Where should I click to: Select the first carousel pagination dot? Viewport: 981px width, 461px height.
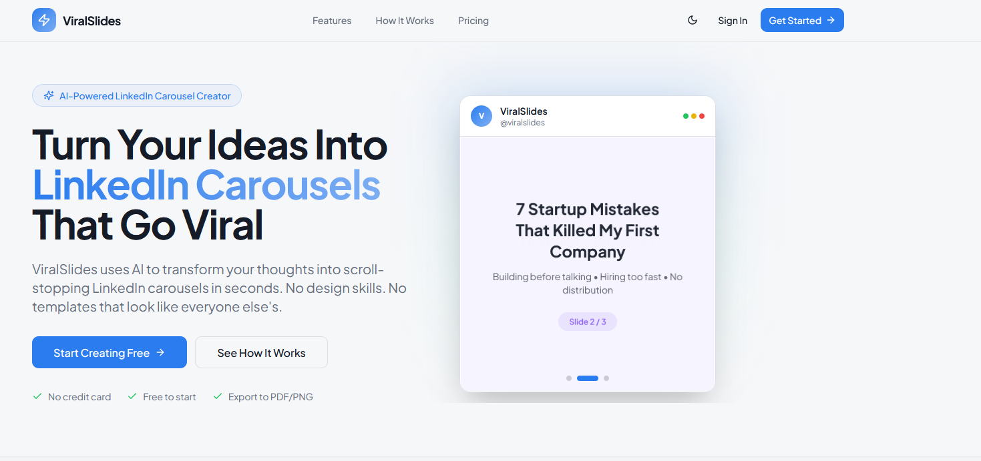[x=569, y=378]
